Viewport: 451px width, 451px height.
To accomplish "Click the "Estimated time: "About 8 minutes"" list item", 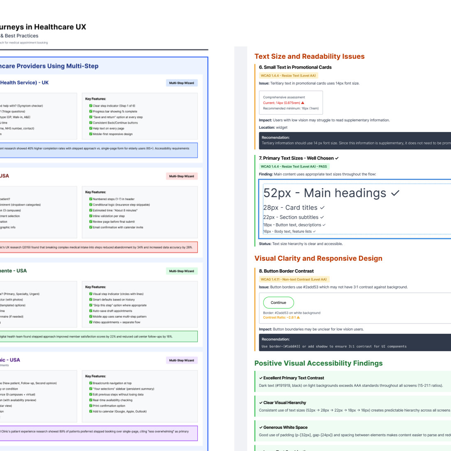I will click(x=115, y=210).
